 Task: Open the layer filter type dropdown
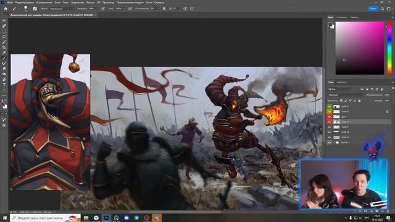(x=340, y=89)
